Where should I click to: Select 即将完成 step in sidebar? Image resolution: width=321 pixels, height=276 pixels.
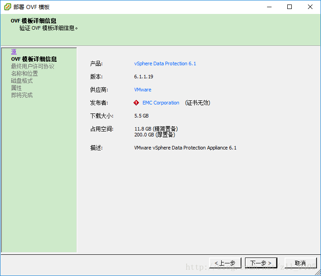(x=22, y=95)
